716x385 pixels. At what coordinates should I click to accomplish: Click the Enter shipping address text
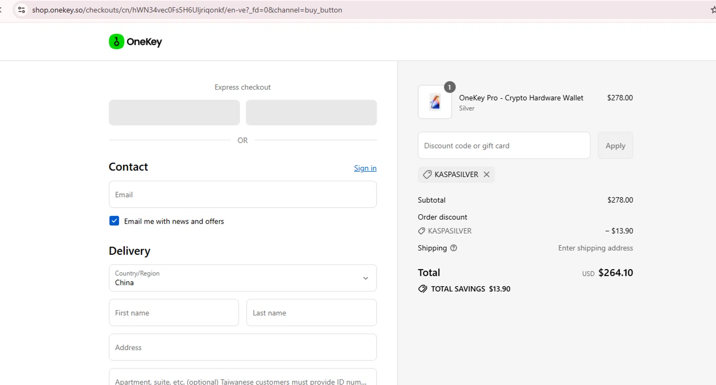pyautogui.click(x=596, y=248)
